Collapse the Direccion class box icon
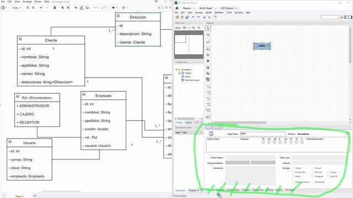Screen dimensions: 353x198 [x=118, y=16]
